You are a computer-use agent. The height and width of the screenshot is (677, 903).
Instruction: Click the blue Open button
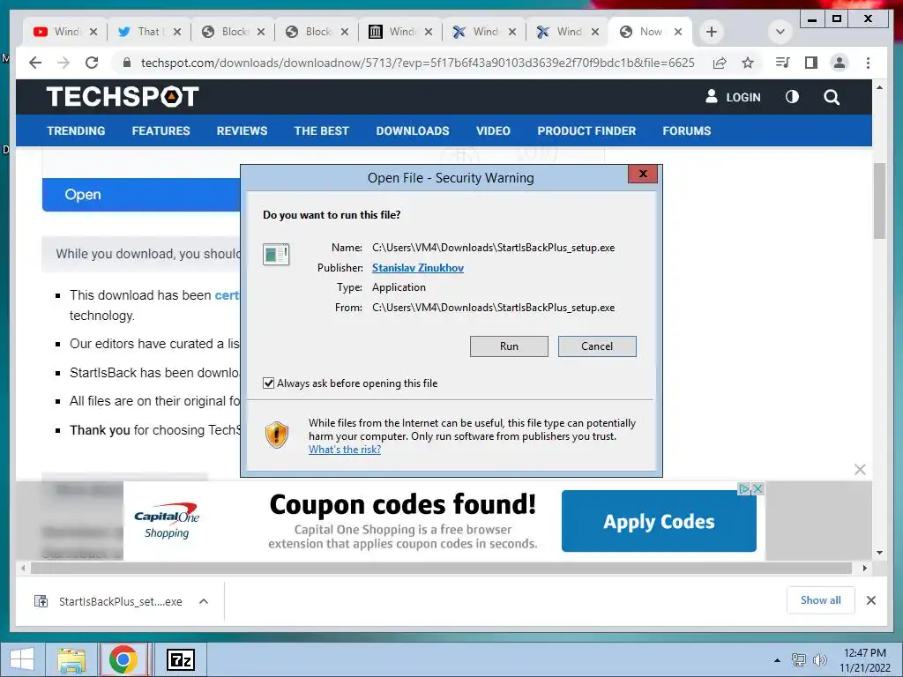coord(142,195)
